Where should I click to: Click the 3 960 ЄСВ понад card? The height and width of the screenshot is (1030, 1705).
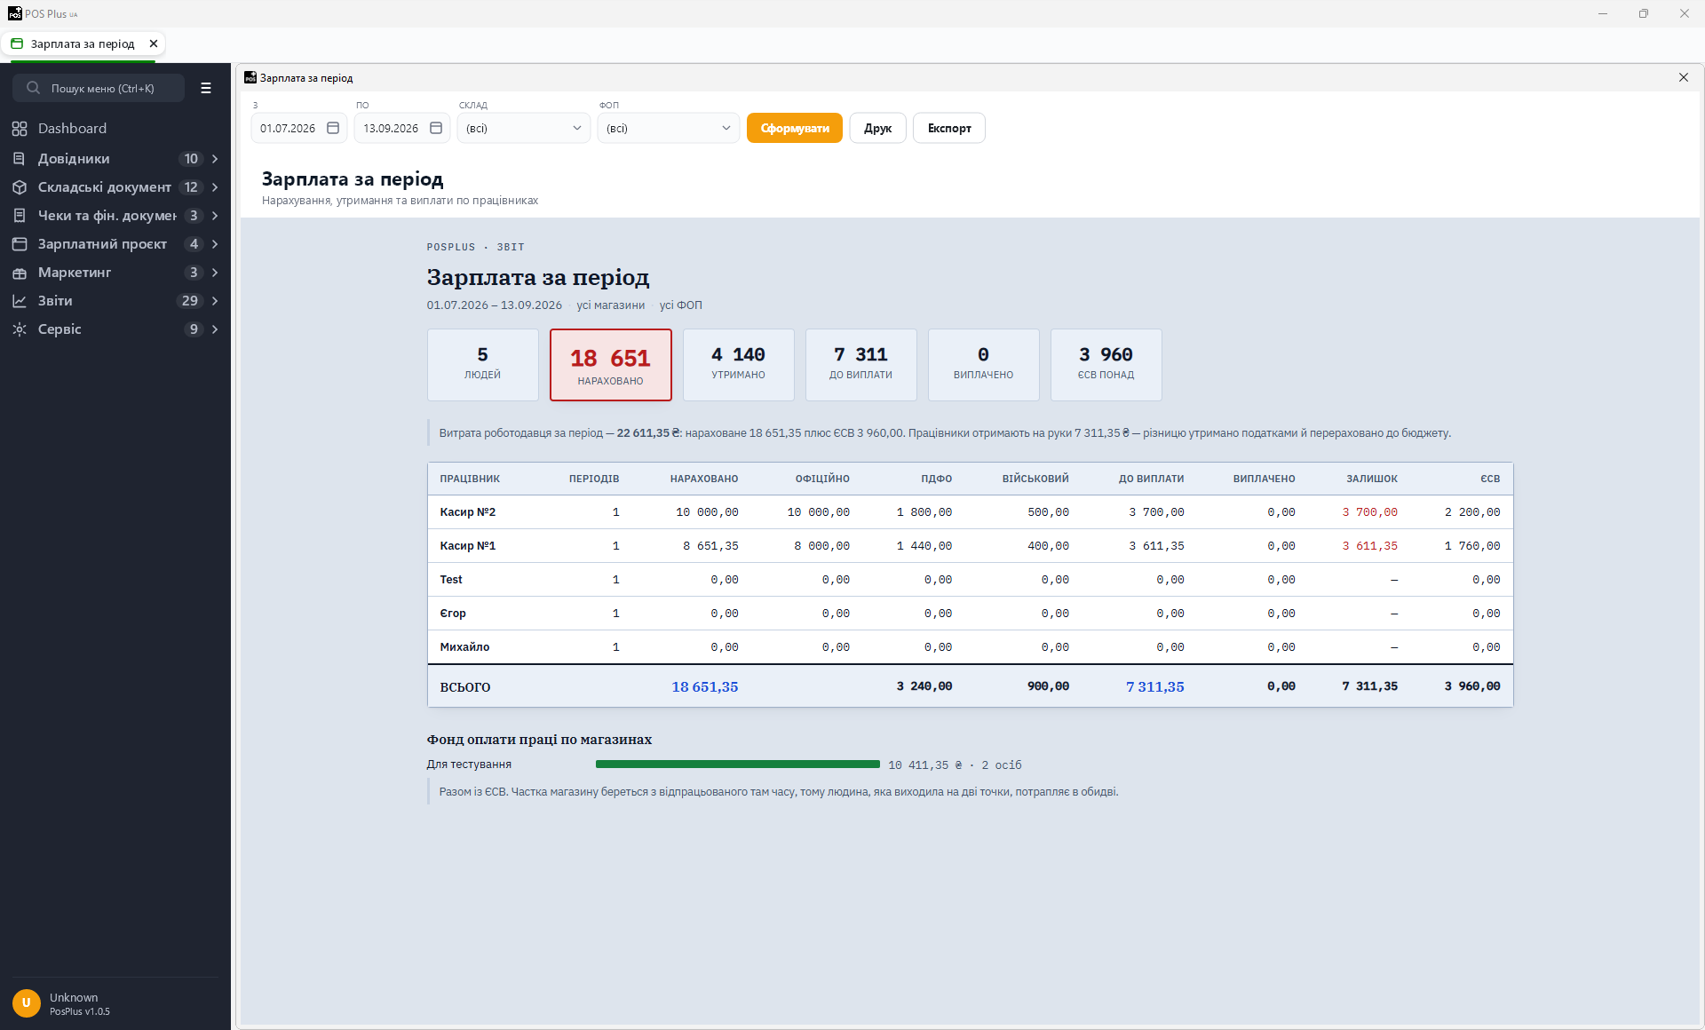tap(1106, 365)
